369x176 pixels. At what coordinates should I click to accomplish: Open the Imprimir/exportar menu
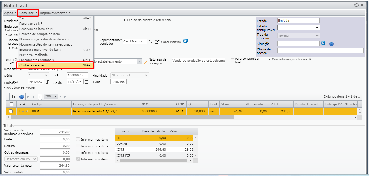(x=55, y=13)
